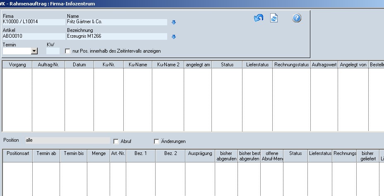Viewport: 384px width, 196px height.
Task: Open help via the question mark icon
Action: pyautogui.click(x=297, y=18)
